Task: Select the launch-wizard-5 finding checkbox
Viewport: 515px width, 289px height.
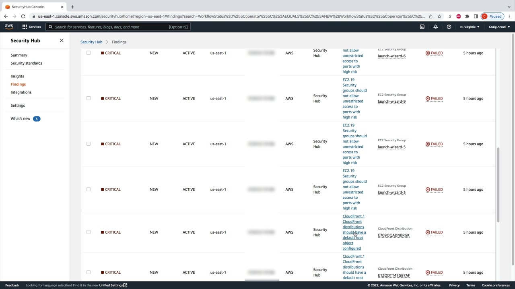Action: point(89,144)
